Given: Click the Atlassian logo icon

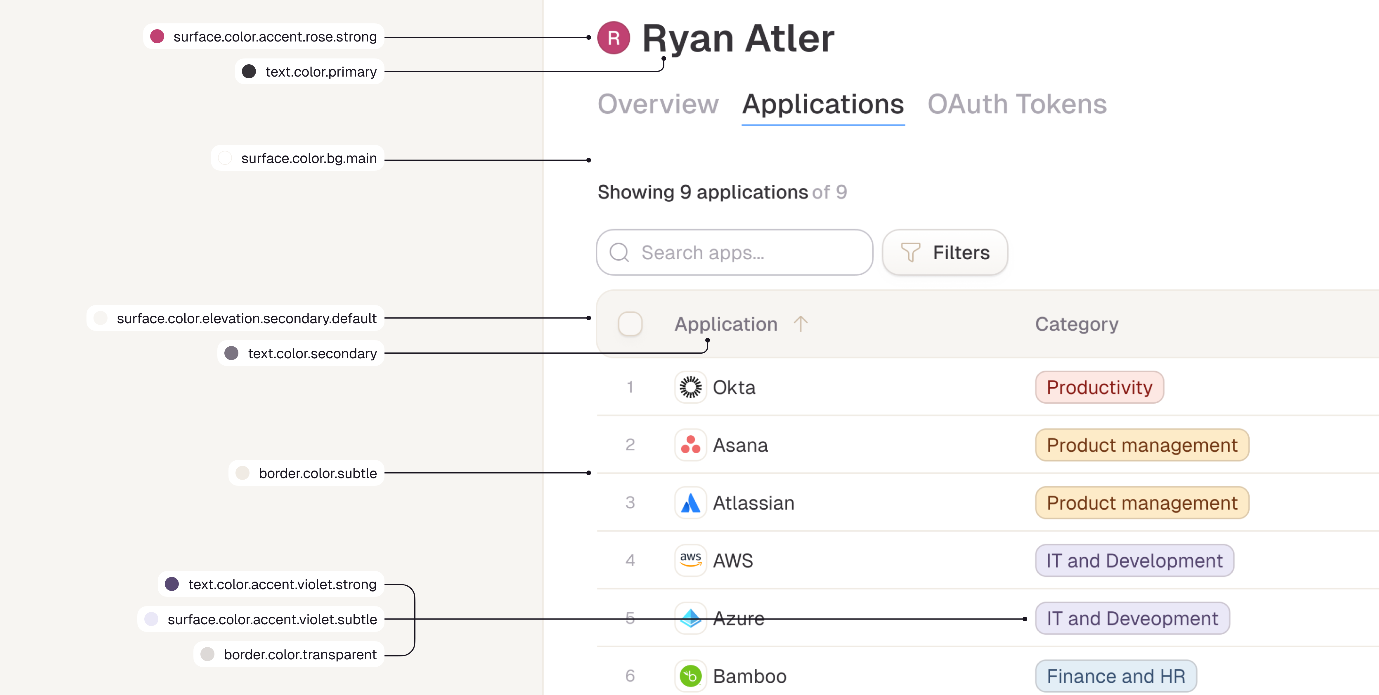Looking at the screenshot, I should [690, 502].
